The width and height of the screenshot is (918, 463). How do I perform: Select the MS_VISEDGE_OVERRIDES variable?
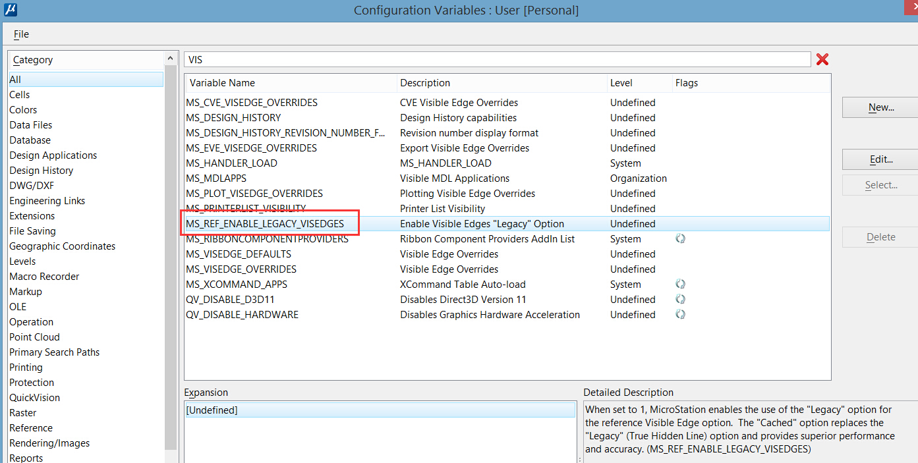coord(241,269)
